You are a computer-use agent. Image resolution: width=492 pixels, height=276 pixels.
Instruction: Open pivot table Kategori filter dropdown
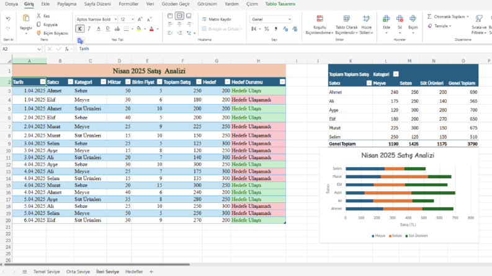396,74
